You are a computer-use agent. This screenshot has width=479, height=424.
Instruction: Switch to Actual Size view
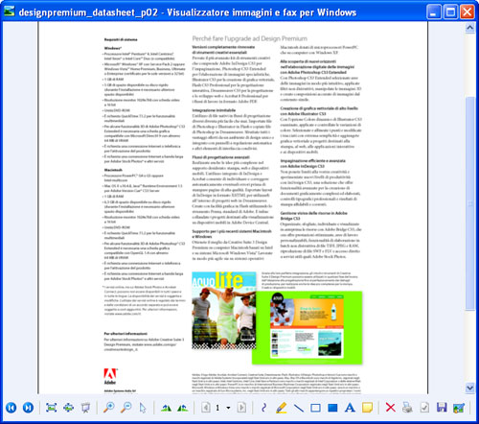click(x=69, y=408)
